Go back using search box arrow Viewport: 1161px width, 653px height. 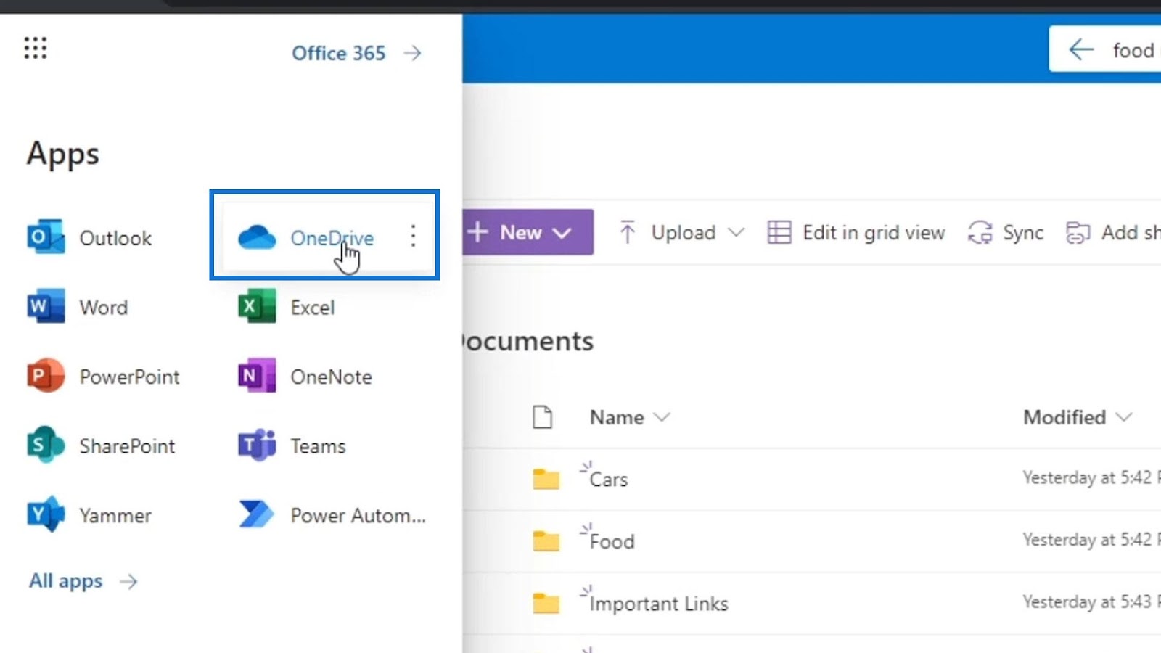click(1081, 49)
